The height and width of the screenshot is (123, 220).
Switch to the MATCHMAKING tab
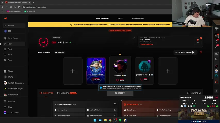[103, 18]
